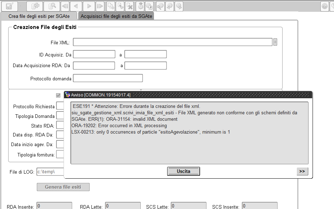Click the clear record broom icon
Viewport: 334px width, 209px height.
click(x=120, y=6)
